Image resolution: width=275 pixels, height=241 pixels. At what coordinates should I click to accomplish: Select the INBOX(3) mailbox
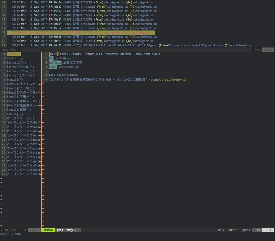[14, 54]
